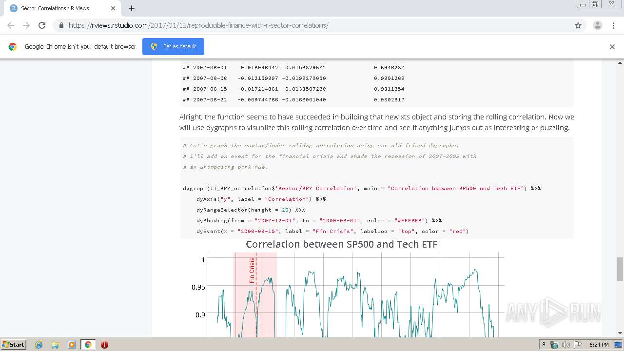The height and width of the screenshot is (351, 624).
Task: Click the 2007-06-22 output row
Action: pyautogui.click(x=293, y=99)
